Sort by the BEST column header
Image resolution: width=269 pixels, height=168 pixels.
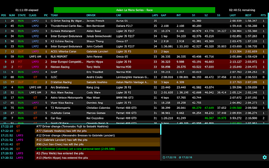[x=248, y=15]
